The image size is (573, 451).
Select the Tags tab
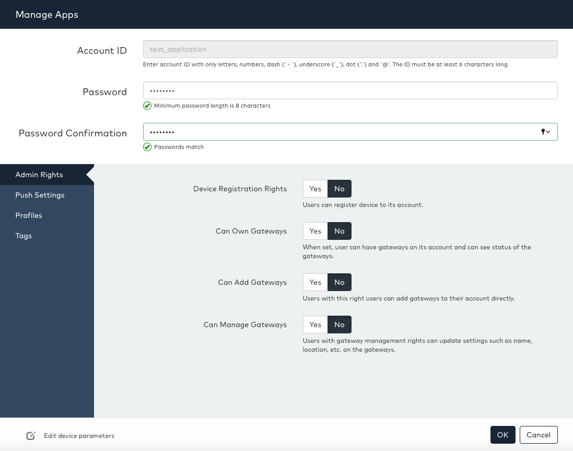pyautogui.click(x=47, y=236)
